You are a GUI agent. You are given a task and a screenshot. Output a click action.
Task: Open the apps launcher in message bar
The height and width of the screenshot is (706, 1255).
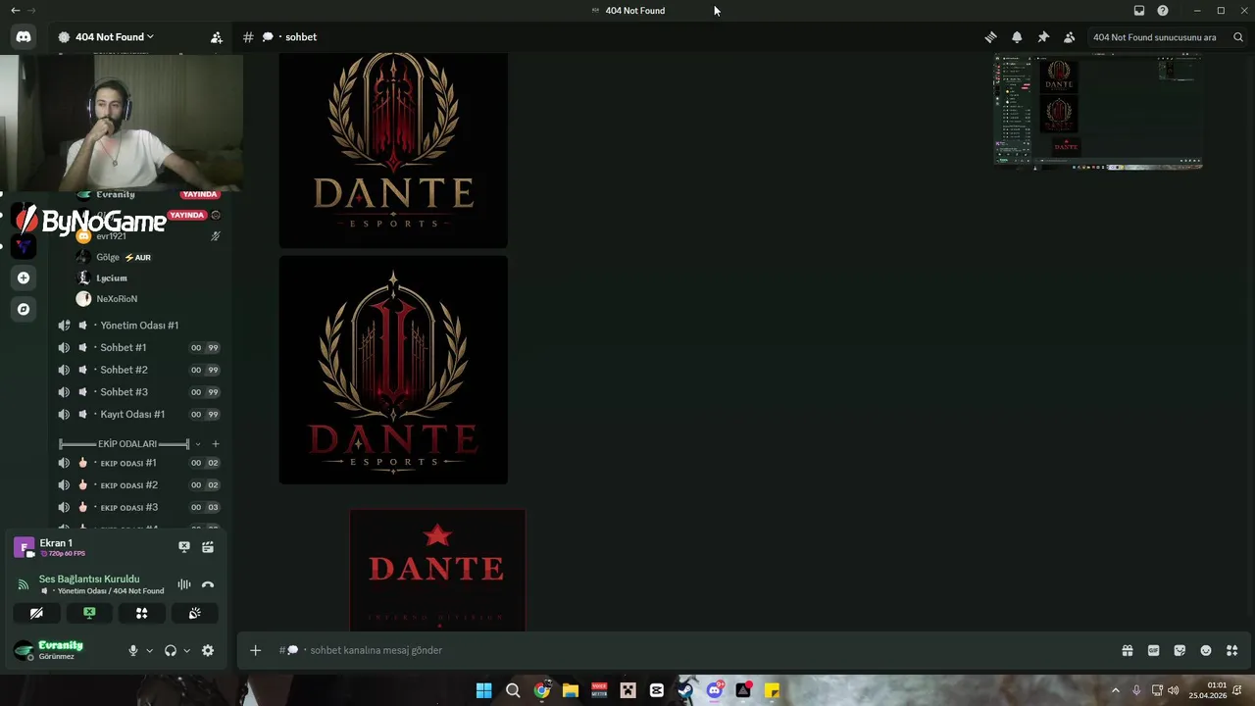tap(1232, 650)
